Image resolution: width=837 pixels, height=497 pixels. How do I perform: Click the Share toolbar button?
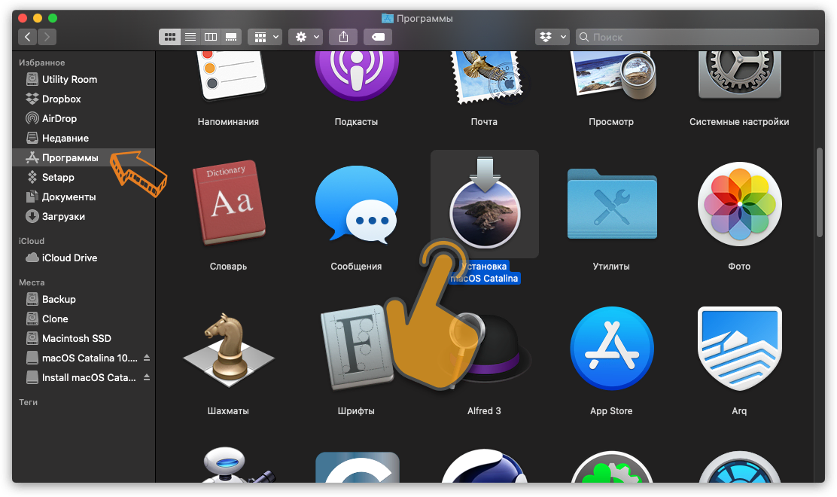click(343, 37)
